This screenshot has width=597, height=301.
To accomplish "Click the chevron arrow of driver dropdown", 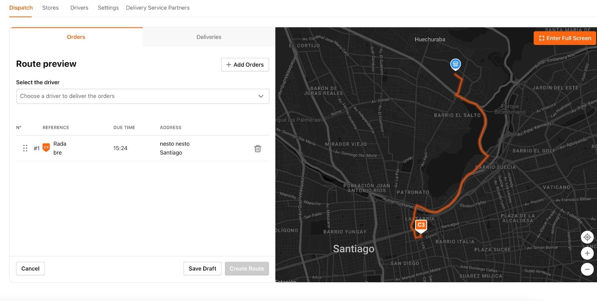I will coord(261,96).
